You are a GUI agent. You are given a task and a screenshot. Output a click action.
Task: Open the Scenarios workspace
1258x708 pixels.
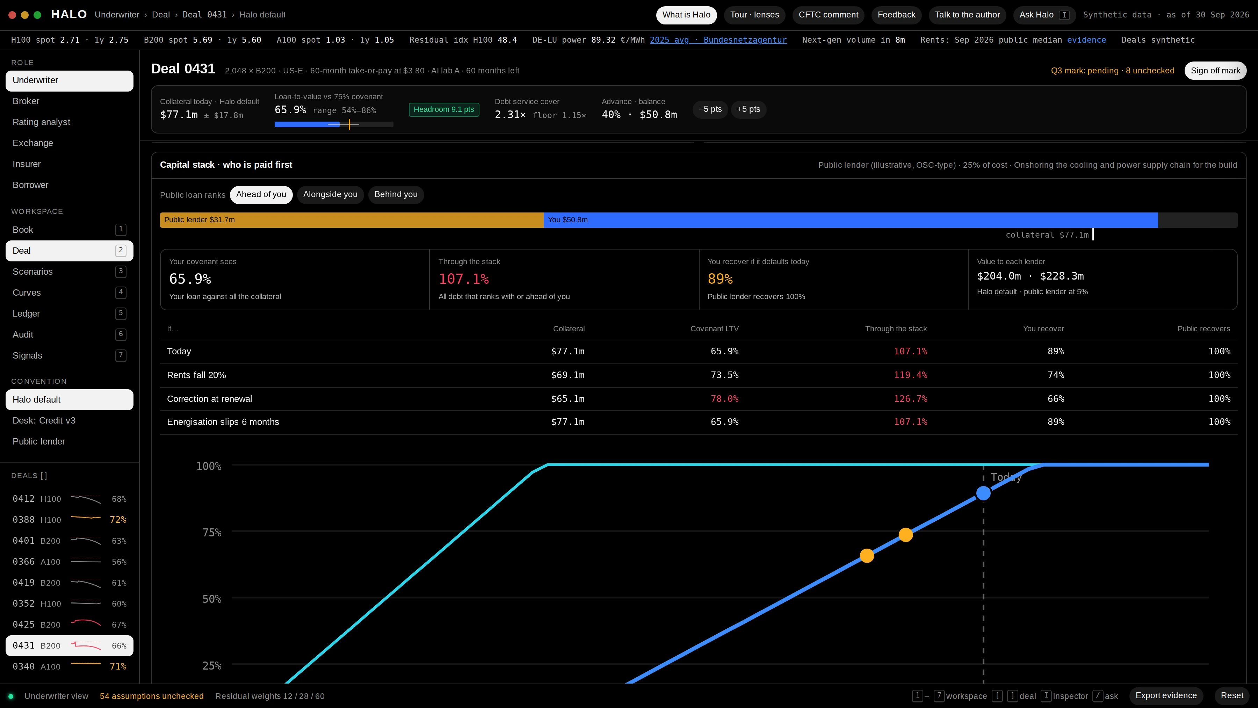[x=69, y=272]
